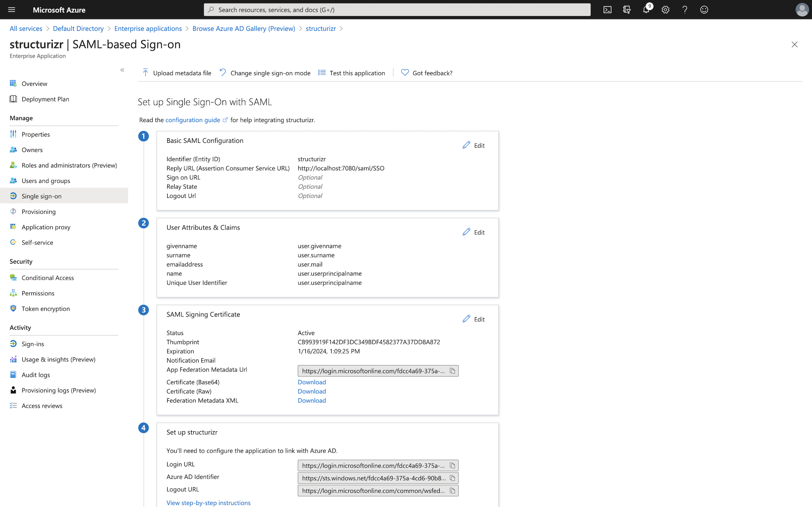Click Change single sign-on mode
This screenshot has width=812, height=507.
click(265, 73)
